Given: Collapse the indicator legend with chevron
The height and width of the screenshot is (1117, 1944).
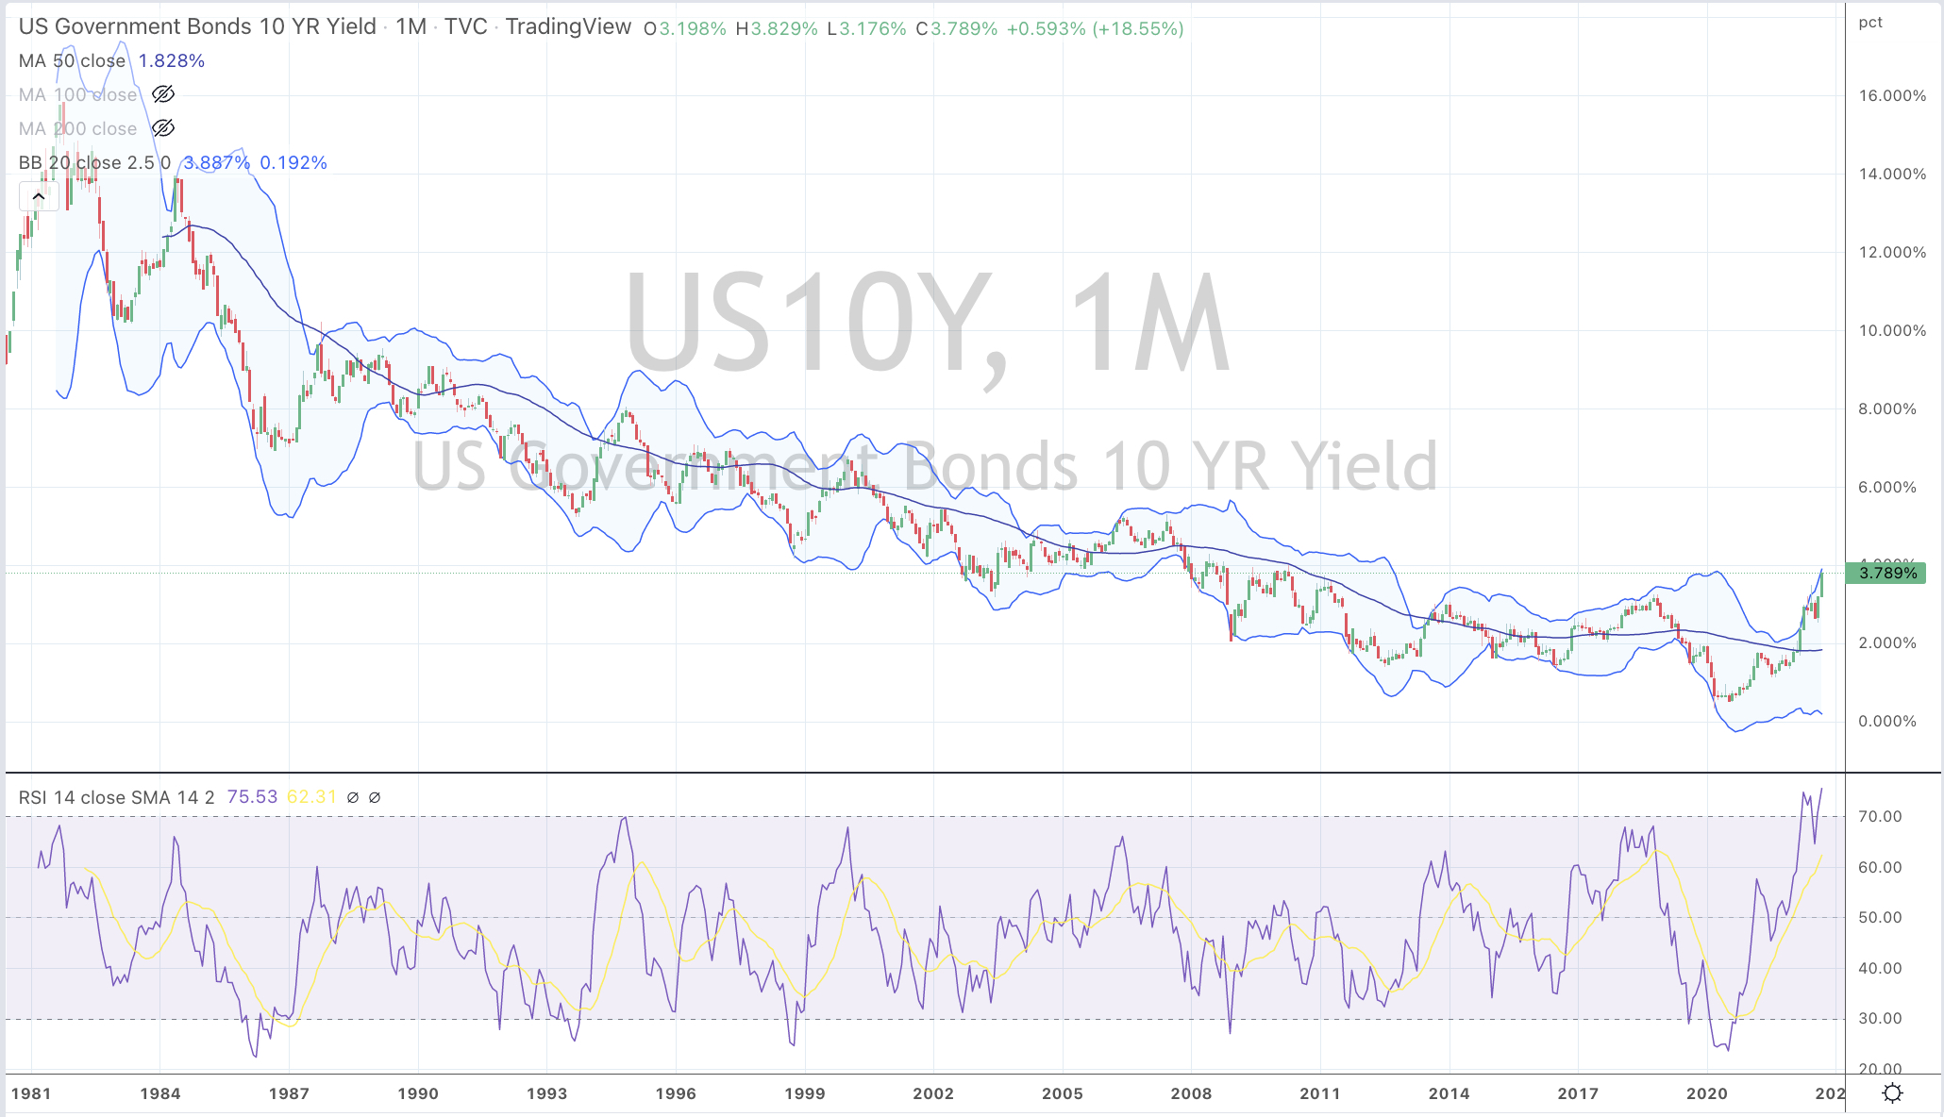Looking at the screenshot, I should click(x=39, y=196).
